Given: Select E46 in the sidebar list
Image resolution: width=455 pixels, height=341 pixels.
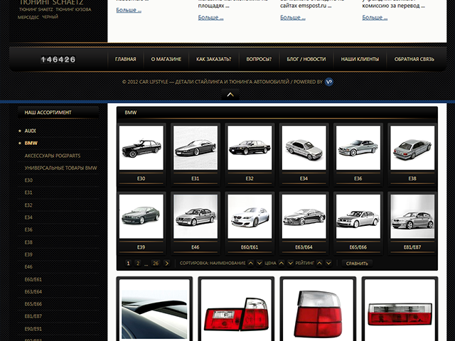Looking at the screenshot, I should click(x=28, y=267).
